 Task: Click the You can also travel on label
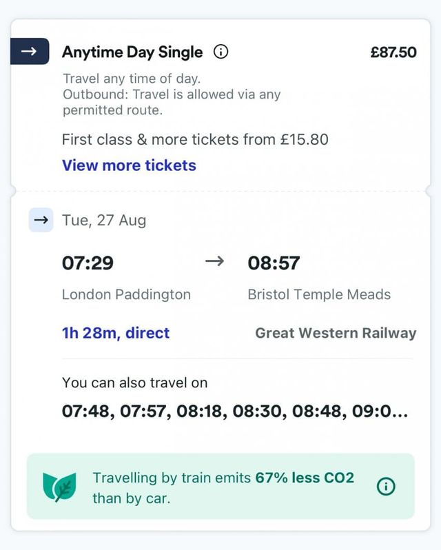(x=134, y=383)
